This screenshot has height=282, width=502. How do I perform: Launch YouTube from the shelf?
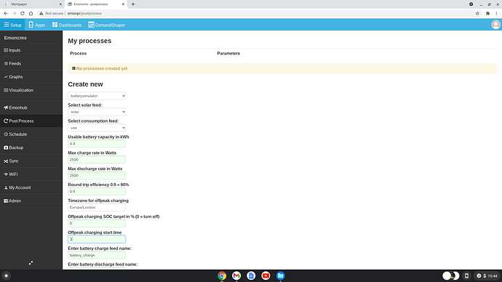[266, 275]
